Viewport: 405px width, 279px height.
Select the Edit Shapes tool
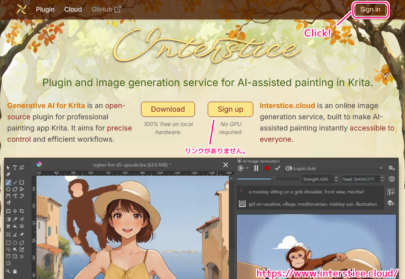coord(22,167)
